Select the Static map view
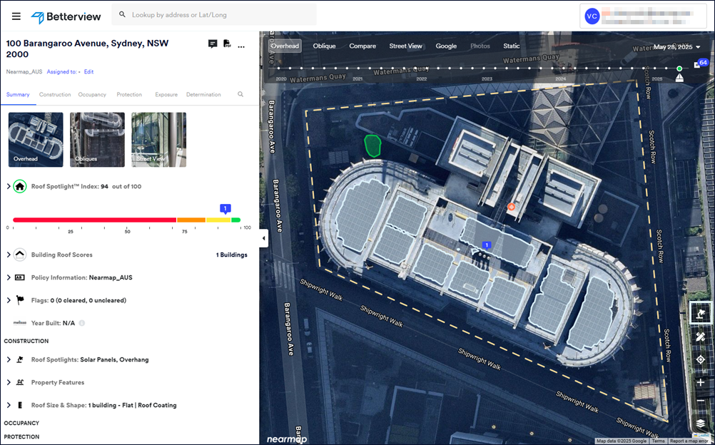715x445 pixels. (511, 46)
